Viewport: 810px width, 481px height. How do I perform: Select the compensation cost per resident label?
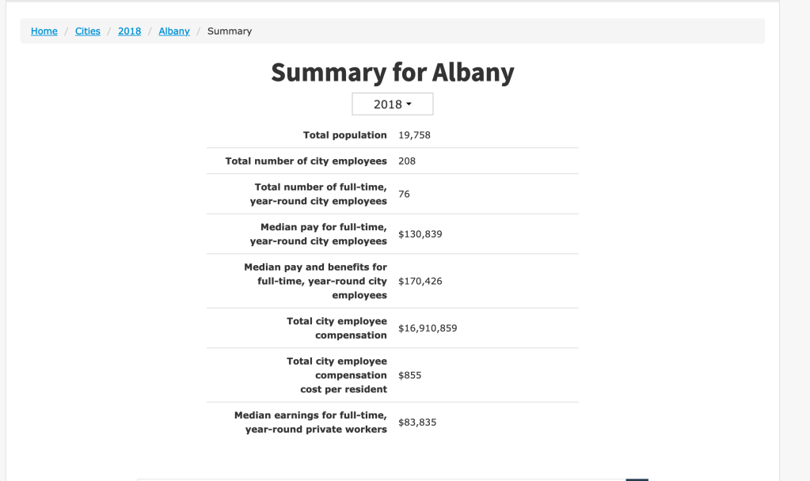[x=337, y=375]
